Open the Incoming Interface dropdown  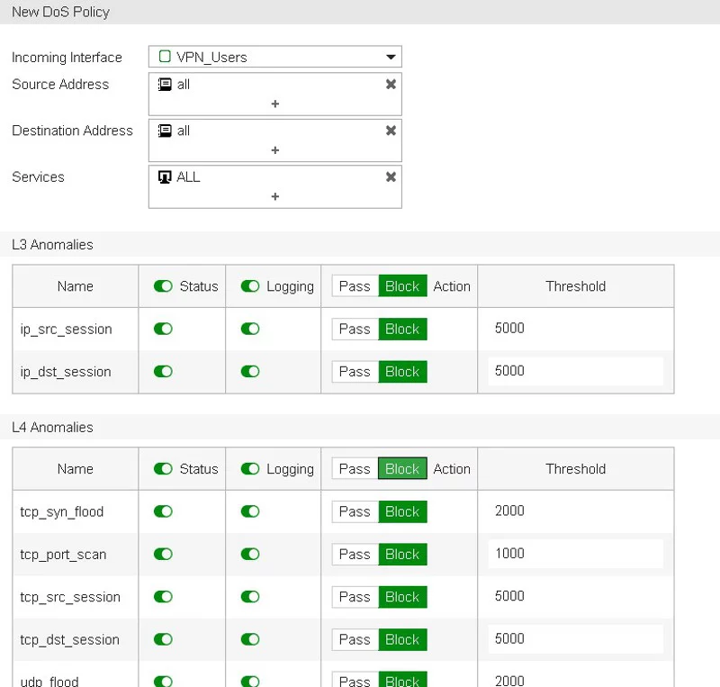(x=275, y=57)
